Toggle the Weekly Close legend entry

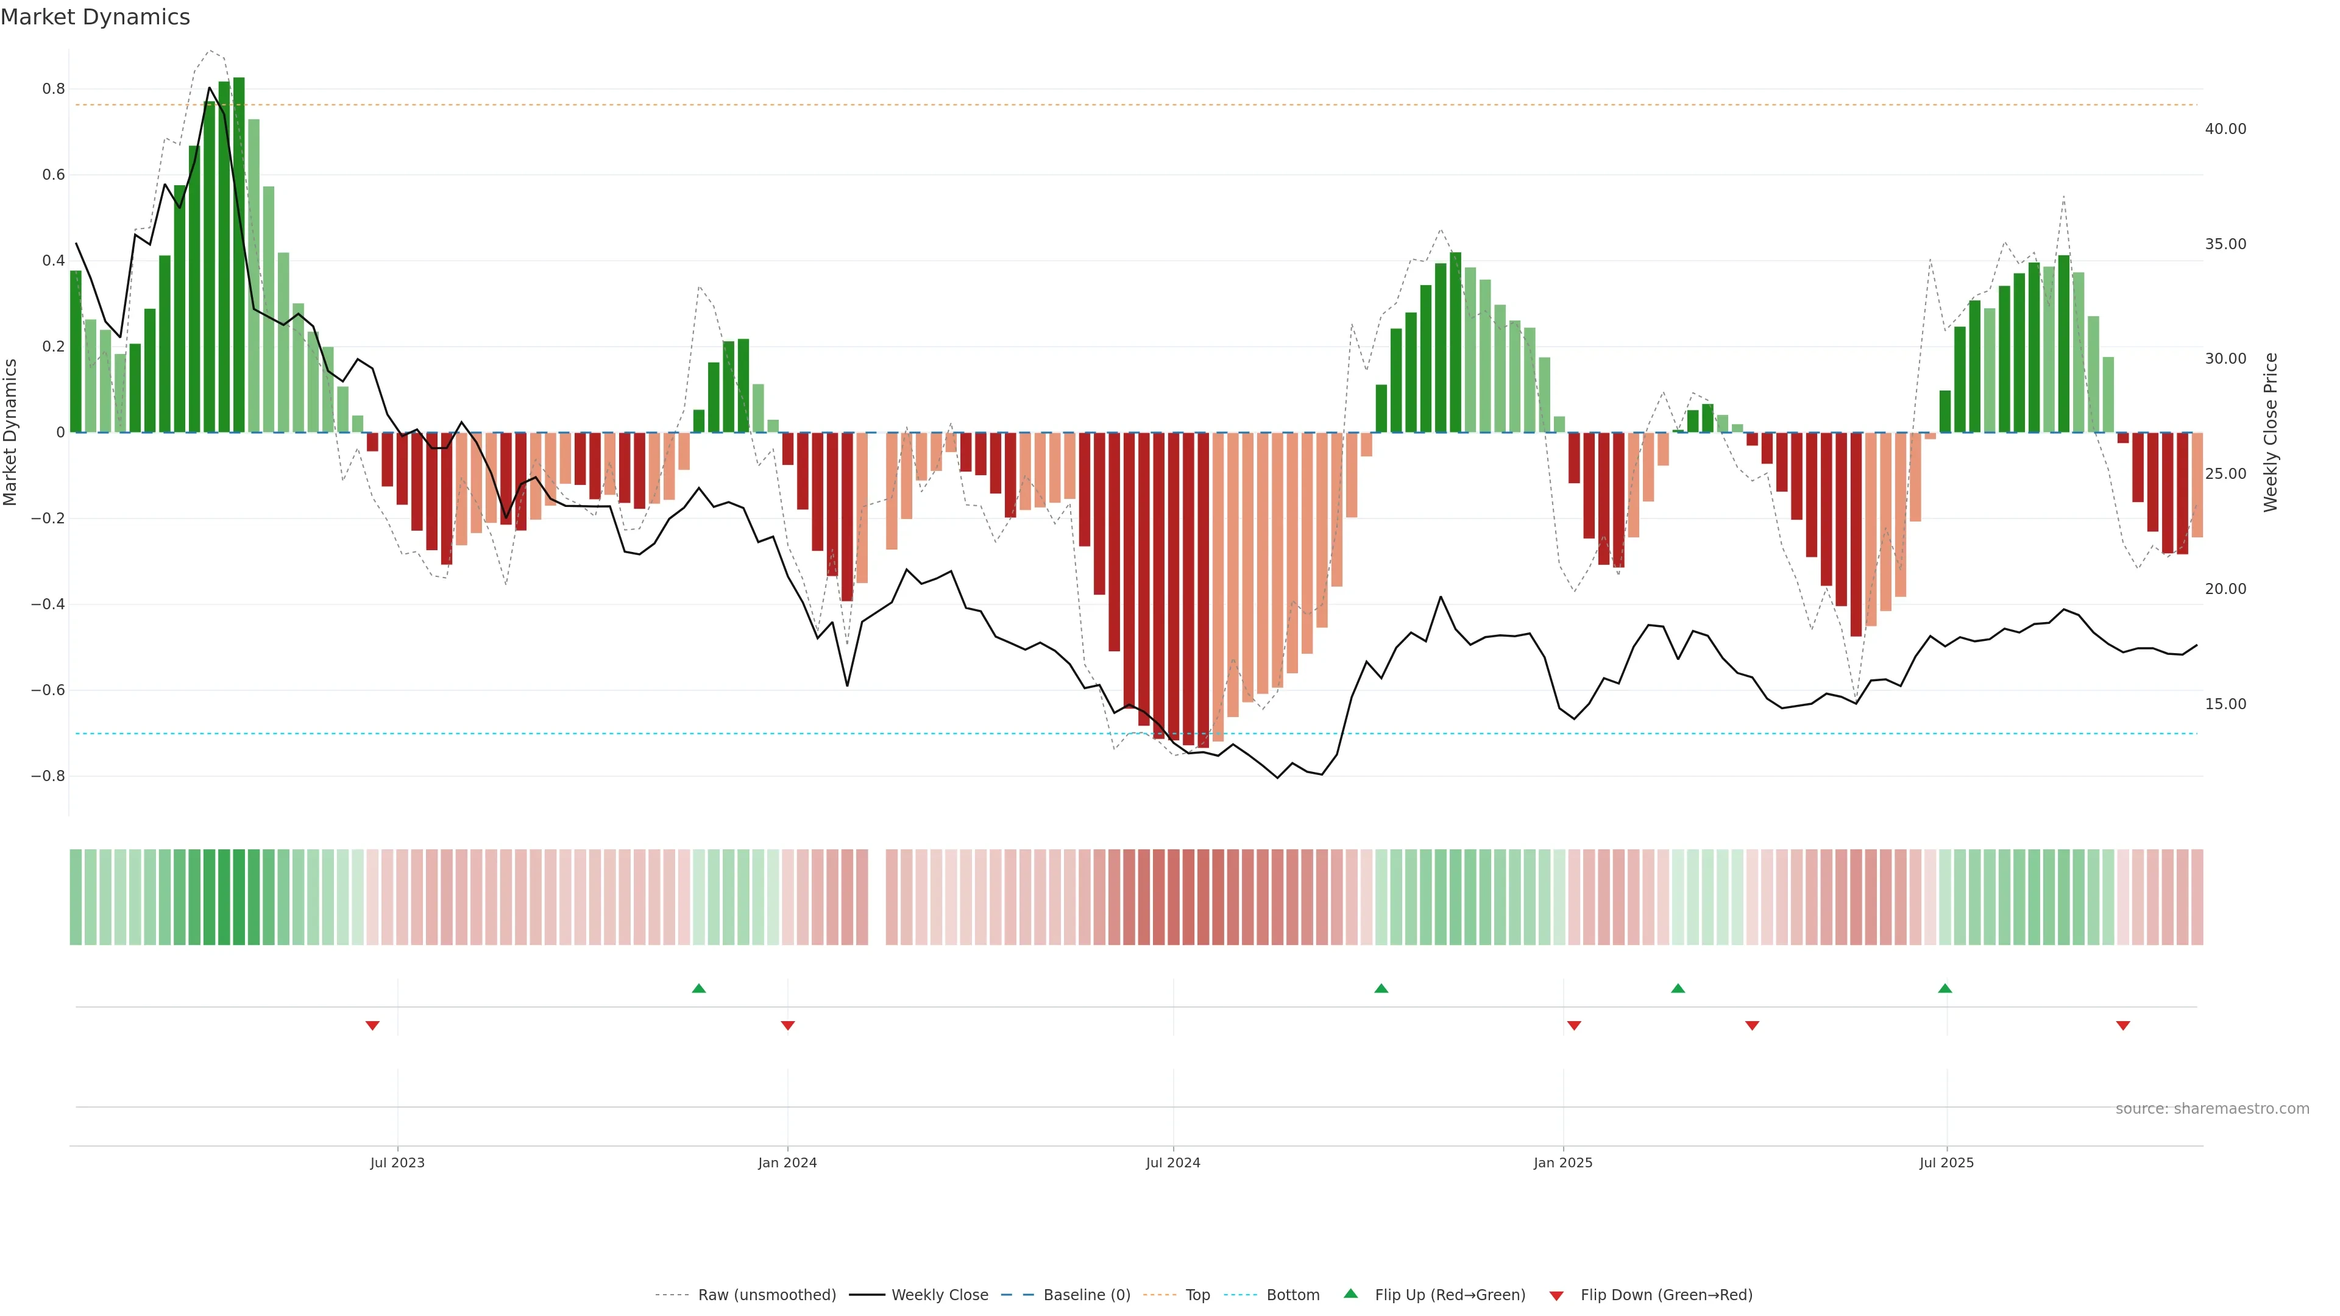939,1295
